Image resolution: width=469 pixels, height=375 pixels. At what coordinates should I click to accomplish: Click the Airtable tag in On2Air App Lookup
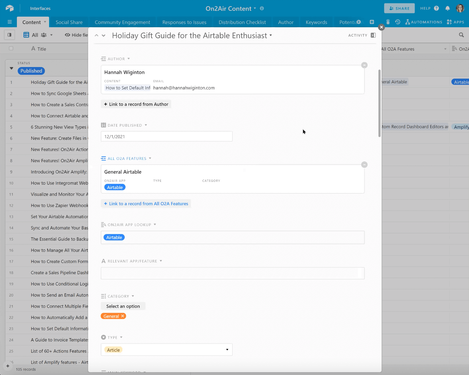pos(114,237)
